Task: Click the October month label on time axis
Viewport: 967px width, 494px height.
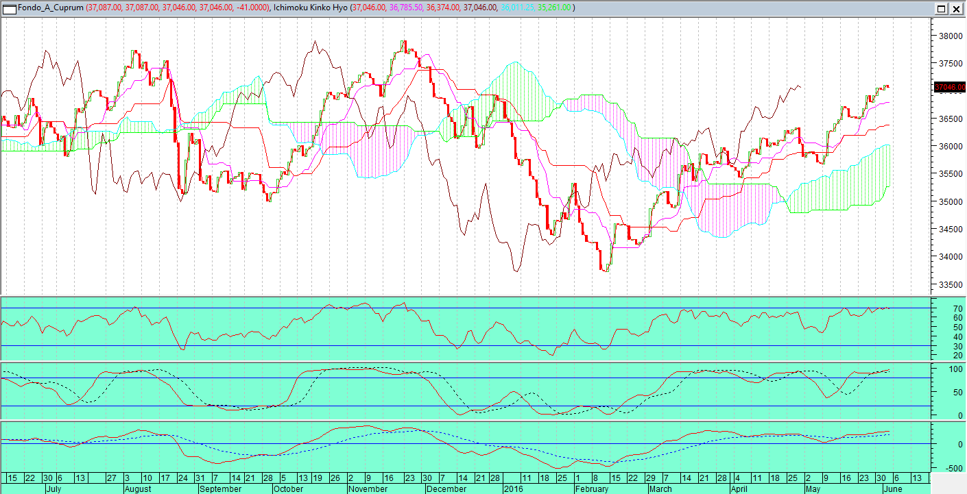Action: [288, 489]
